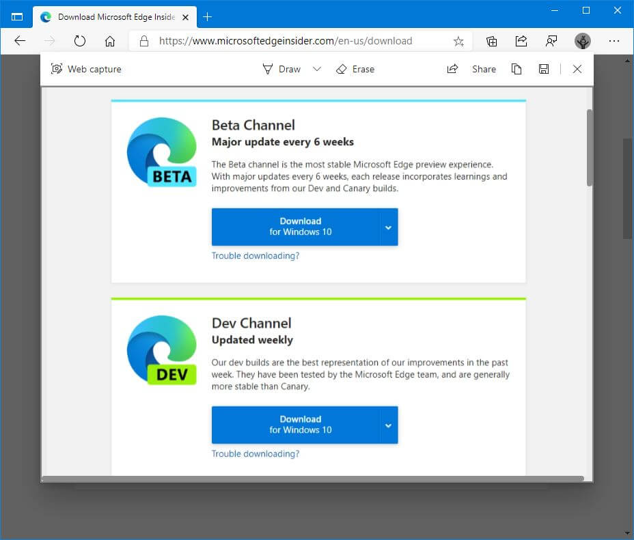The width and height of the screenshot is (634, 540).
Task: Open Settings and more menu
Action: pos(614,41)
